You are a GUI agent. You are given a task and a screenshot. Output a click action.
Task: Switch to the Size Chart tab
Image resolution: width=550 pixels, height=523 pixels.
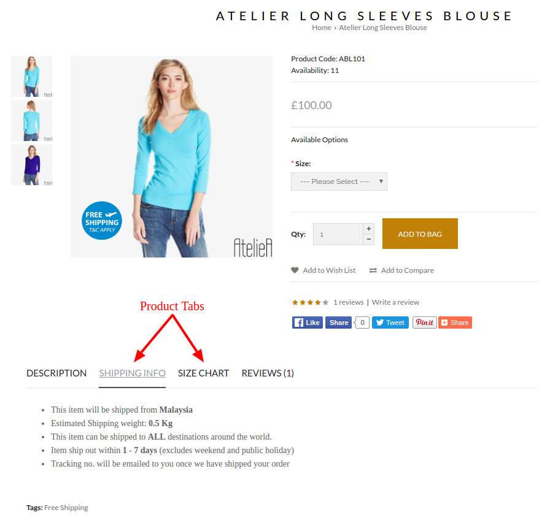pyautogui.click(x=203, y=373)
